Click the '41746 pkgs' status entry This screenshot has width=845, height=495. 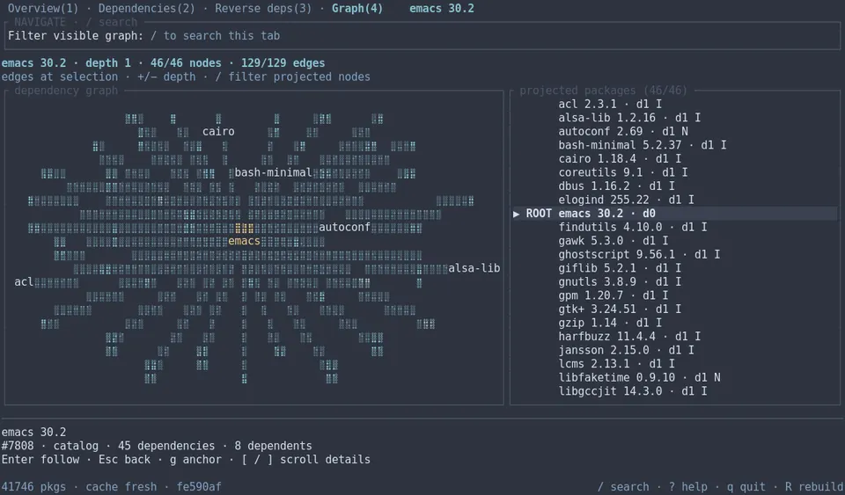33,487
